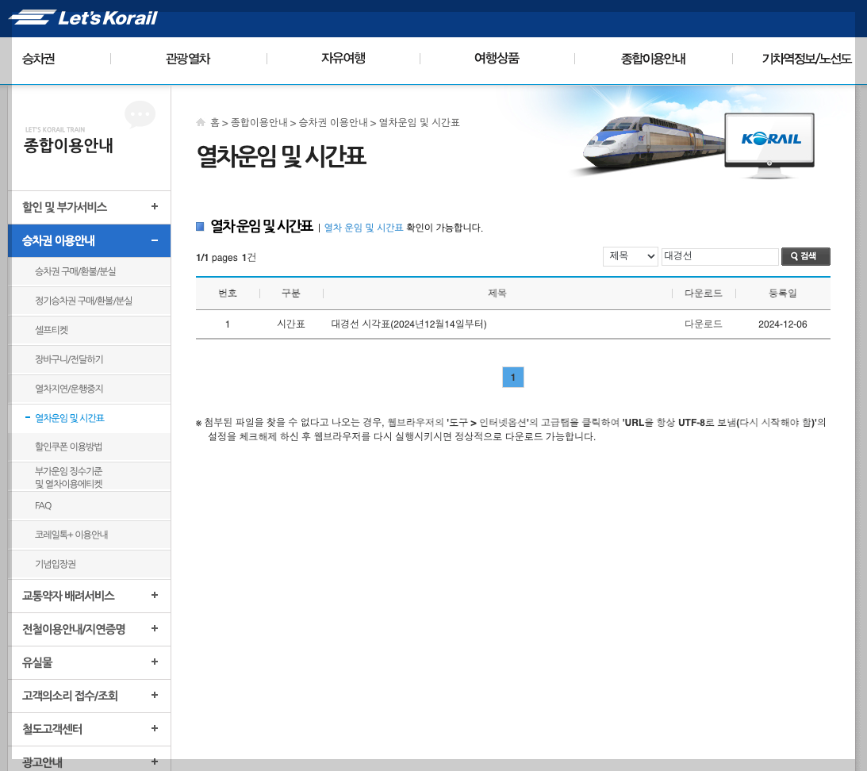Screen dimensions: 867x771
Task: Expand the 교통약자 배려서비스 section
Action: [x=154, y=596]
